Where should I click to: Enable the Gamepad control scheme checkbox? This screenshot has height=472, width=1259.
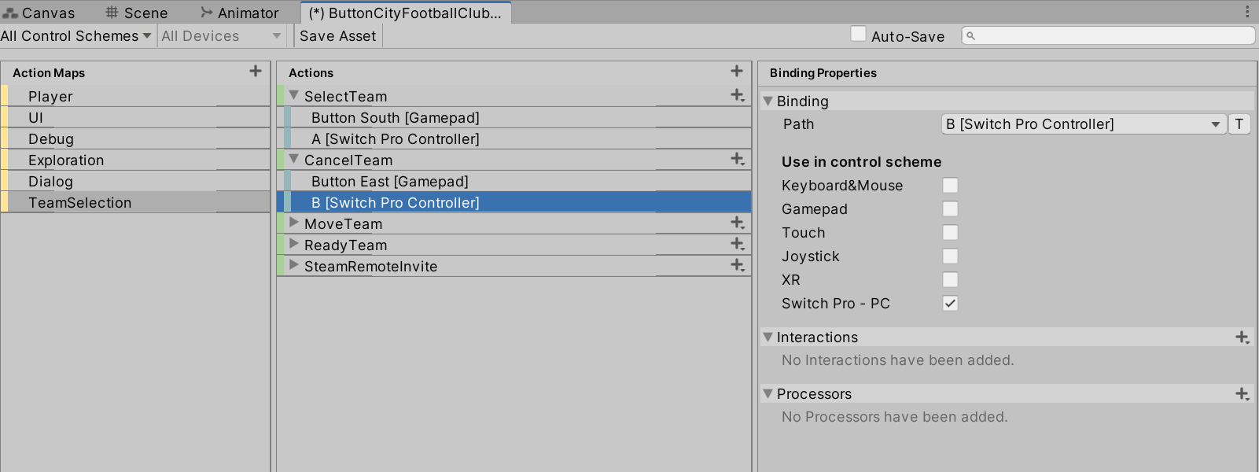[x=950, y=209]
